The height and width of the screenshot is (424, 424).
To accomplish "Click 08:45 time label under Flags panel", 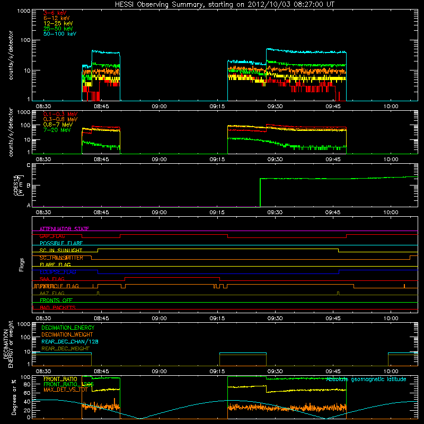I will 101,319.
